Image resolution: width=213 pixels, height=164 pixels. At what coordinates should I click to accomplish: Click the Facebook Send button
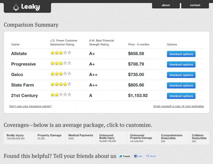pos(151,156)
